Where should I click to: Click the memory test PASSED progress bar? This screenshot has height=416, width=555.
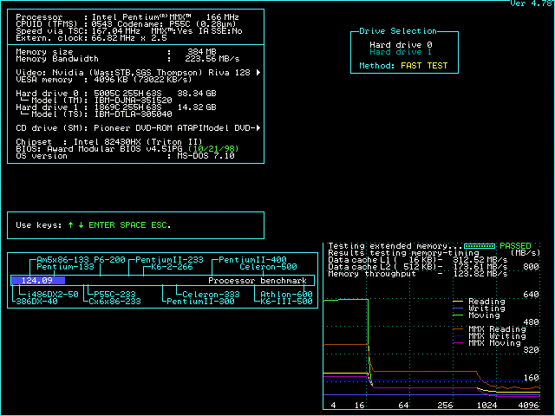coord(480,246)
